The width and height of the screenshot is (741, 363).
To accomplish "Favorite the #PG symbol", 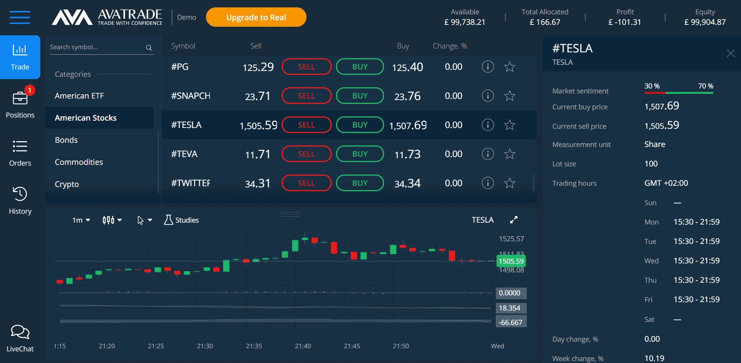I will (x=509, y=67).
